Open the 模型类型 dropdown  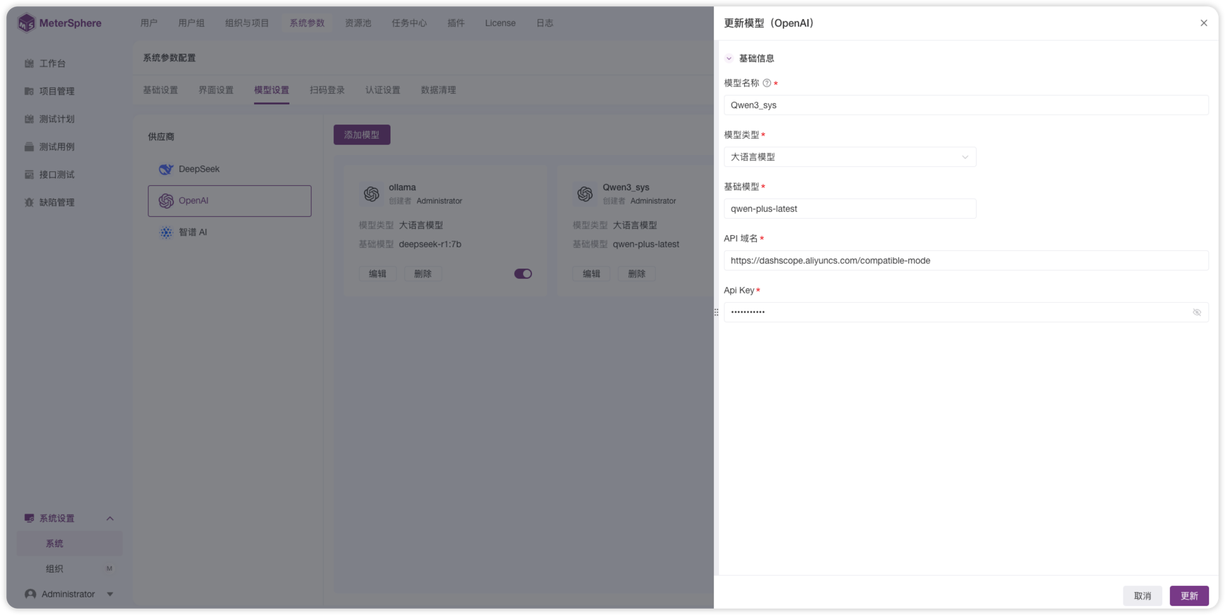click(850, 157)
